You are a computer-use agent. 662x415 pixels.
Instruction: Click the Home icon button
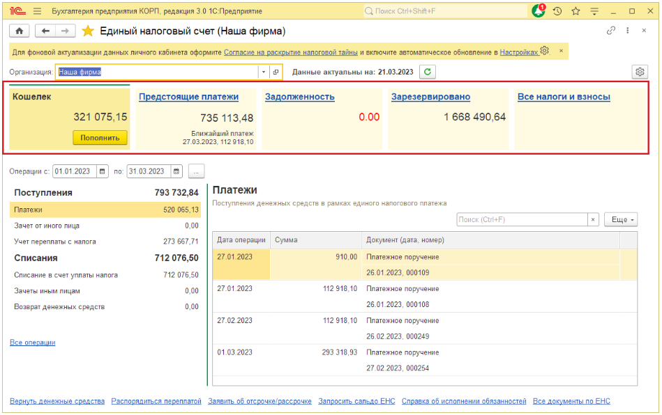pyautogui.click(x=19, y=31)
